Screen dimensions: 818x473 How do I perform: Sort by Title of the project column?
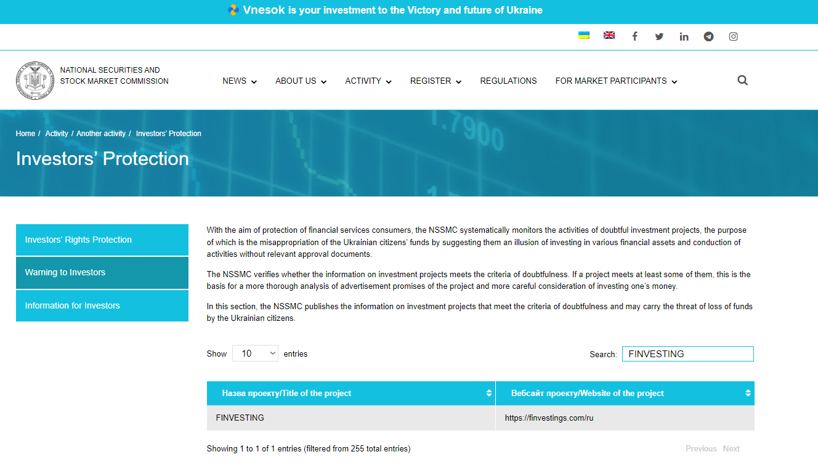click(x=351, y=393)
